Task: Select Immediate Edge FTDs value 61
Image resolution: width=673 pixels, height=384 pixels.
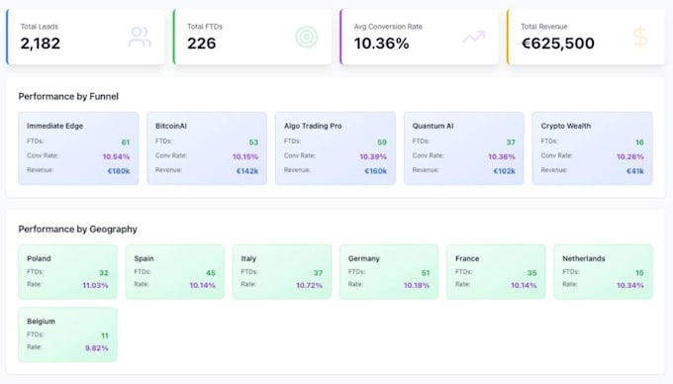Action: [126, 142]
